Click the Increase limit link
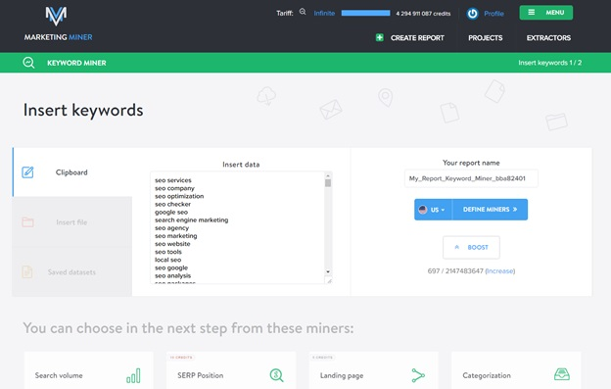This screenshot has width=611, height=389. [x=500, y=270]
